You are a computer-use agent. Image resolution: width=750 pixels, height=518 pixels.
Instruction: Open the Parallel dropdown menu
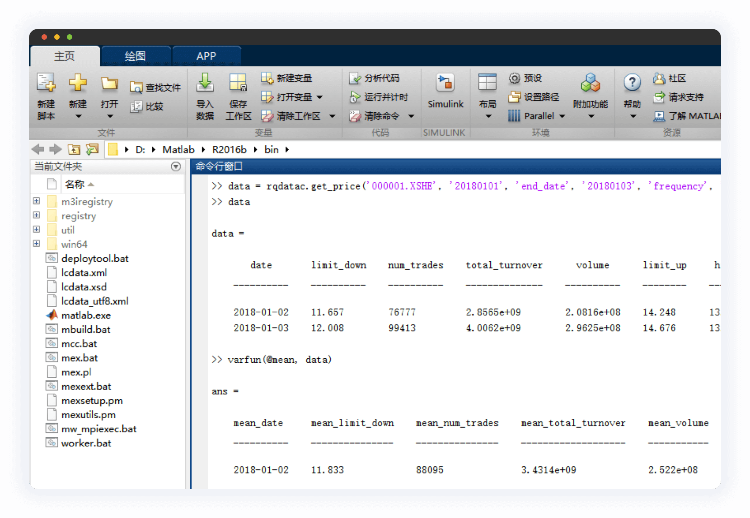[x=562, y=116]
